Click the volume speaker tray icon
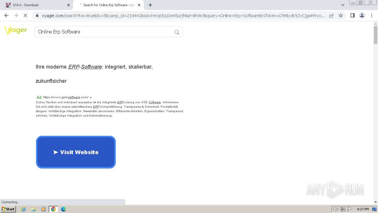This screenshot has width=378, height=213. click(x=336, y=209)
